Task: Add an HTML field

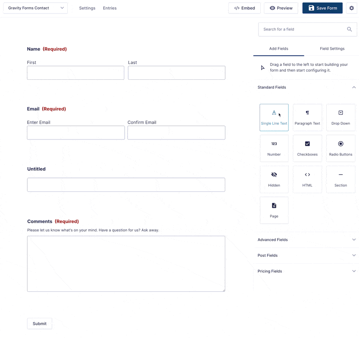Action: tap(307, 179)
